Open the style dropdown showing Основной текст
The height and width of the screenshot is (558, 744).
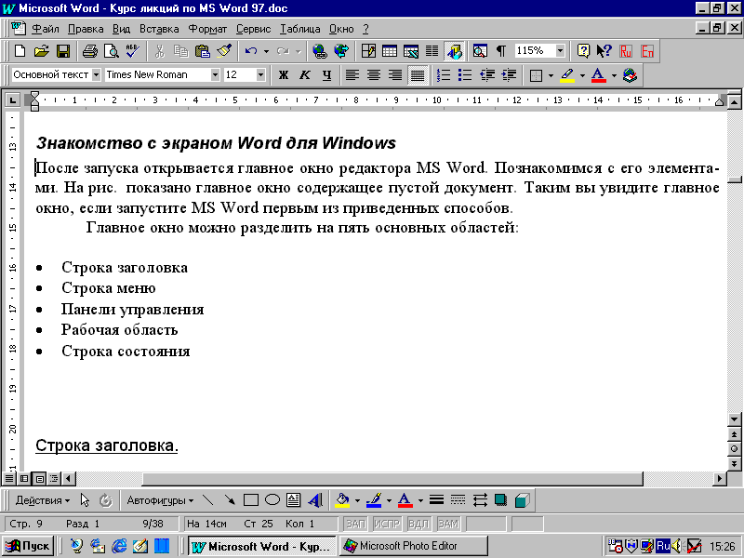(96, 75)
